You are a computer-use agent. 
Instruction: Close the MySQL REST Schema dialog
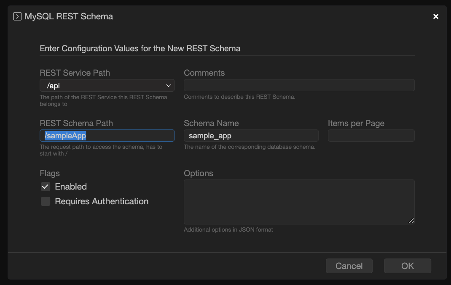[436, 16]
